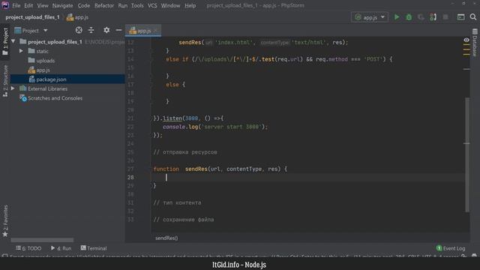The image size is (480, 270).
Task: Click the Project panel horizontal scrollbar
Action: pos(42,240)
